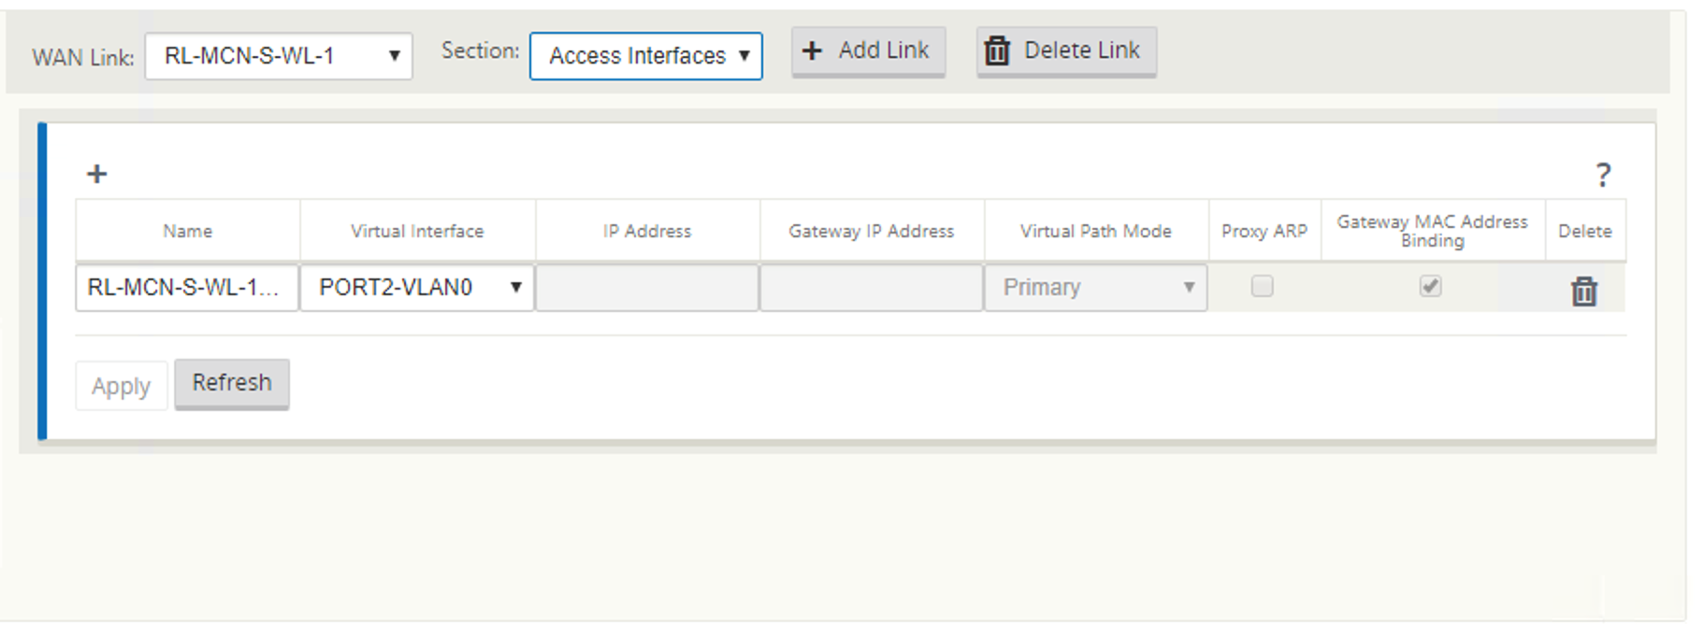This screenshot has height=624, width=1706.
Task: Toggle the Proxy ARP checkbox
Action: [x=1262, y=286]
